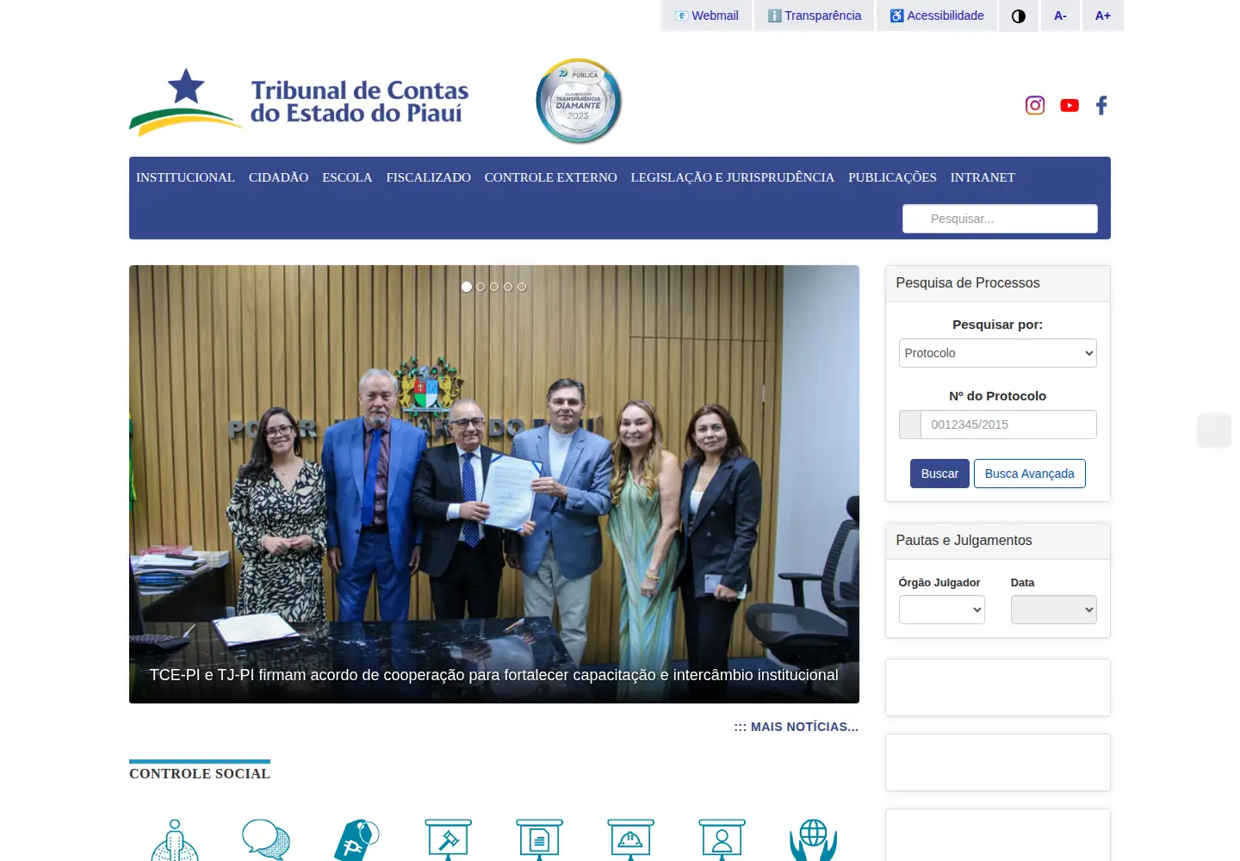The height and width of the screenshot is (861, 1240).
Task: Click the speech bubbles icon
Action: point(266,840)
